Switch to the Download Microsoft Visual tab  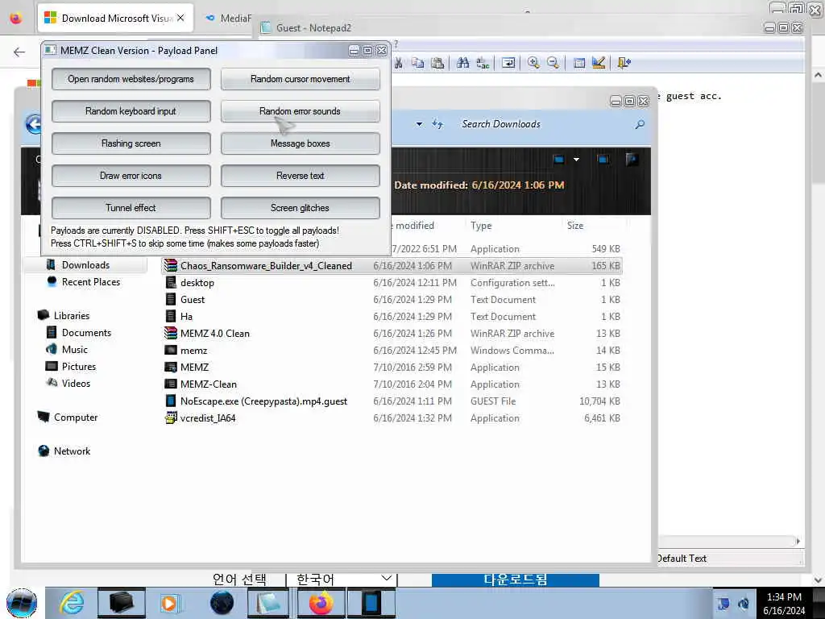tap(116, 18)
